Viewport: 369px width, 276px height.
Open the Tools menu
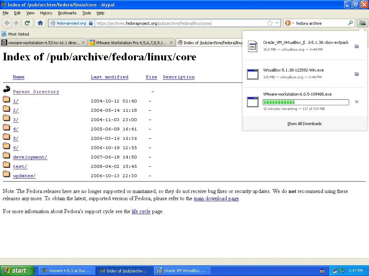point(86,13)
